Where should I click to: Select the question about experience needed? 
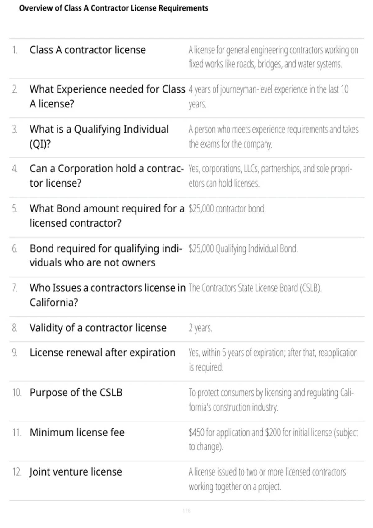click(x=107, y=96)
